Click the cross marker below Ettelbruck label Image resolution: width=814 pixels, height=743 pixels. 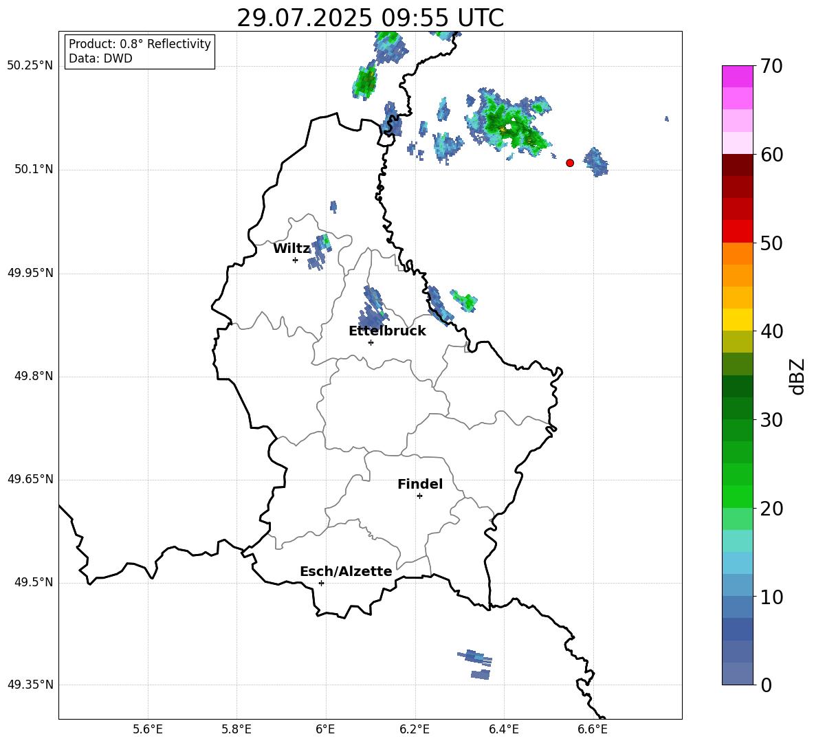click(371, 342)
